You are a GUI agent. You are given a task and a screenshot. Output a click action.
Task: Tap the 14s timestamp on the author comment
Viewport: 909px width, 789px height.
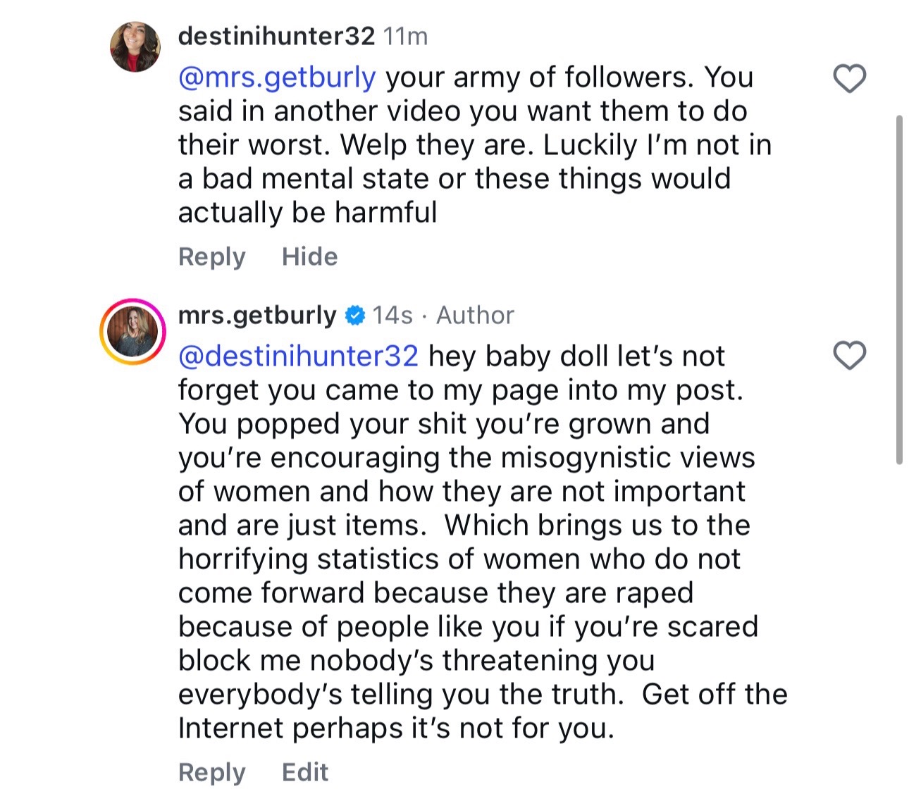[x=392, y=315]
